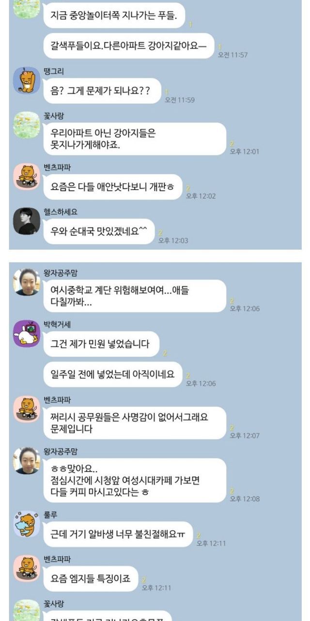
Task: Tap 꽃사랑 flower avatar beside 우리아파트 message
Action: (26, 125)
